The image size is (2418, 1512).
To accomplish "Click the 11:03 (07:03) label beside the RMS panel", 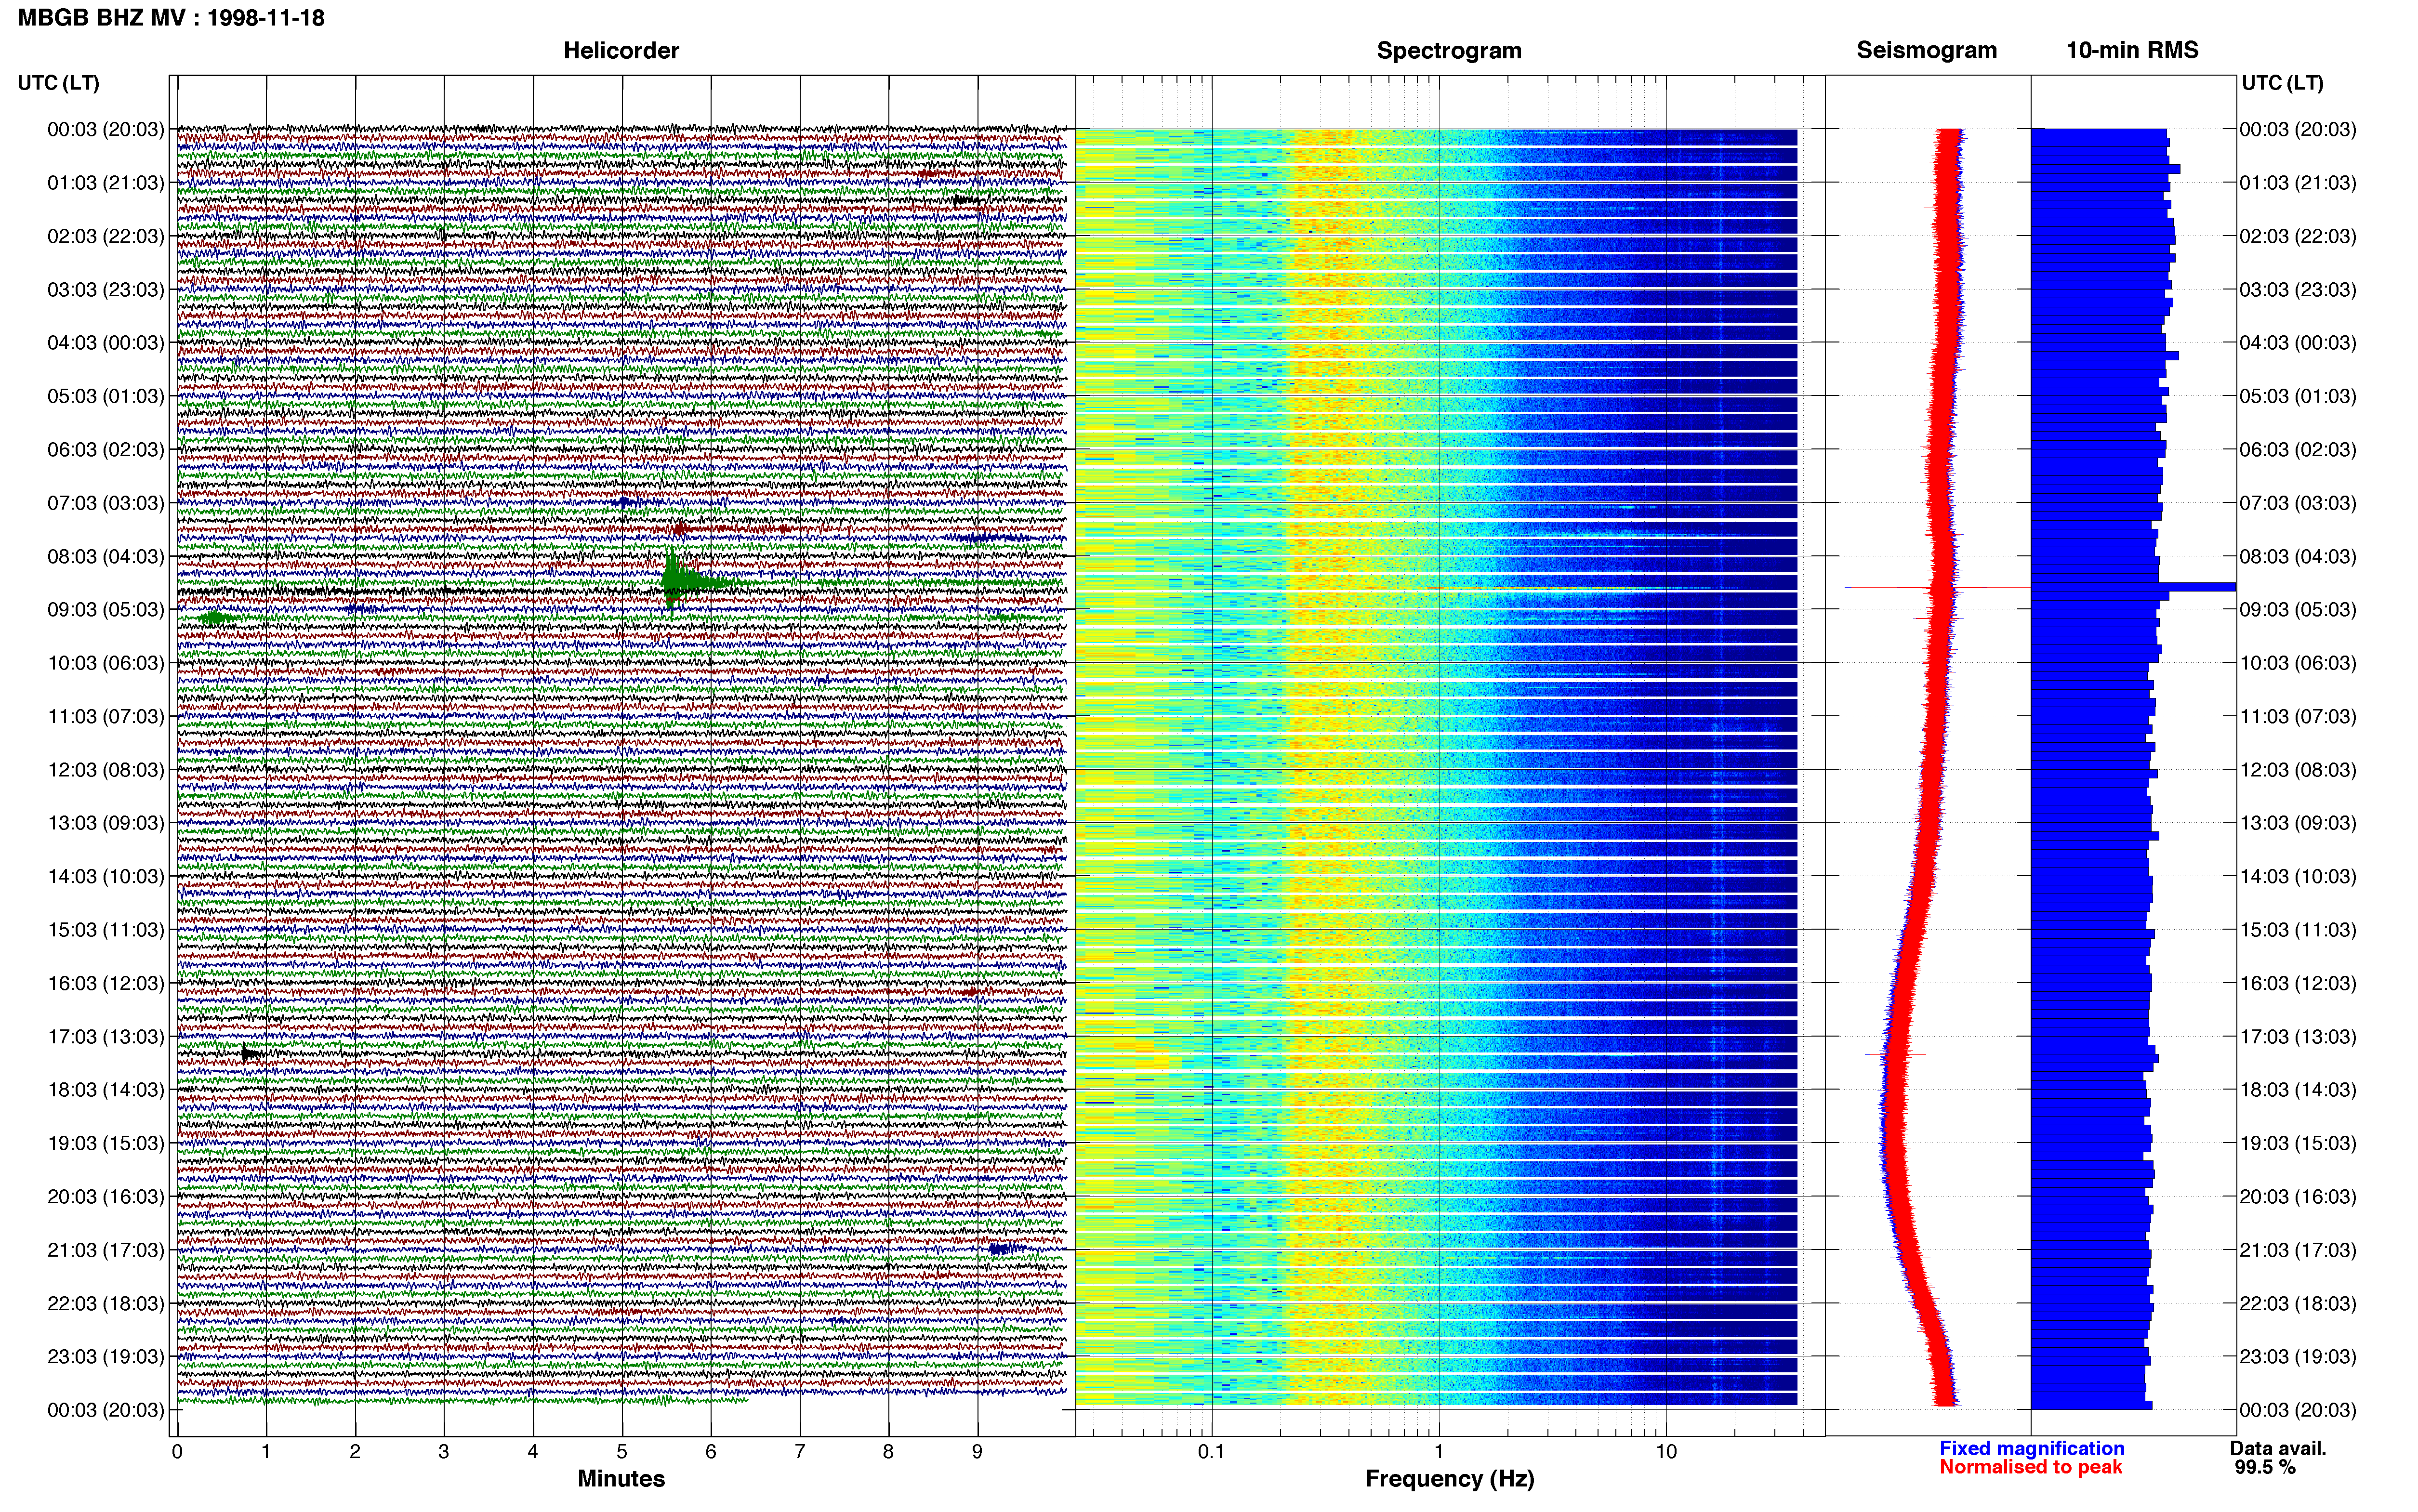I will coord(2297,717).
